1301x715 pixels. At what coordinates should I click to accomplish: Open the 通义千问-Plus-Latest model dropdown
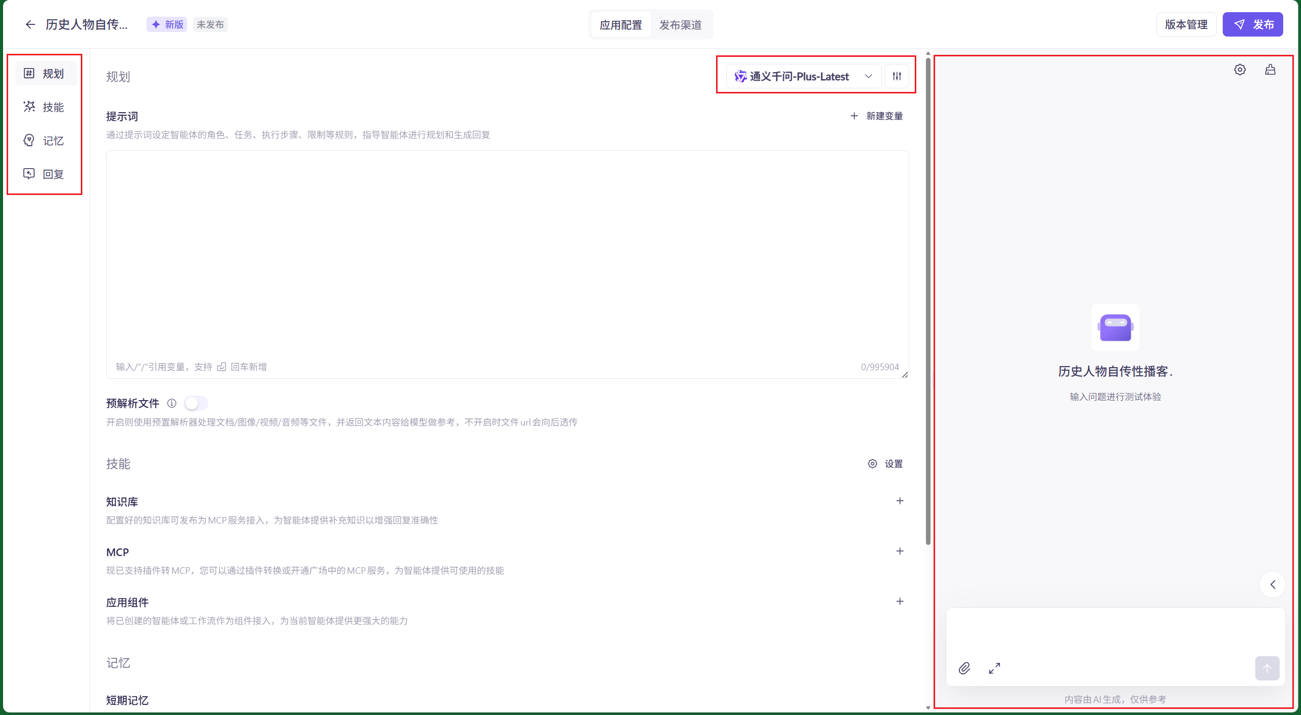(803, 76)
